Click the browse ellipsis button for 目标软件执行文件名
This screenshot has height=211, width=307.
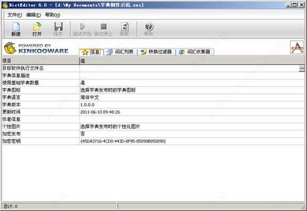[302, 69]
